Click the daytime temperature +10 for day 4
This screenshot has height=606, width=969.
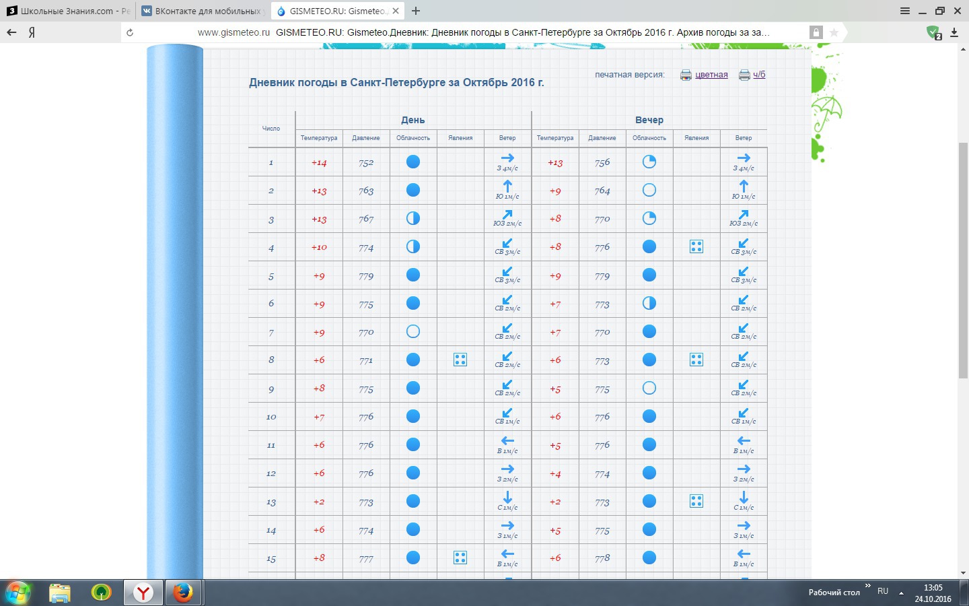tap(319, 247)
